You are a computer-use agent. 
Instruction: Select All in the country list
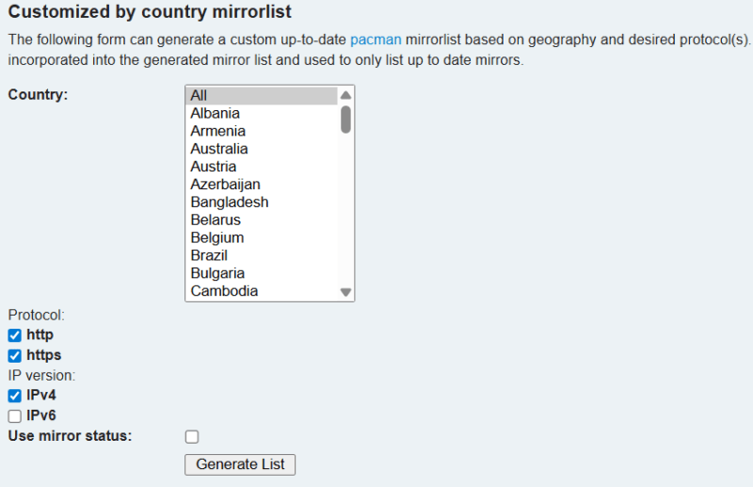click(199, 96)
